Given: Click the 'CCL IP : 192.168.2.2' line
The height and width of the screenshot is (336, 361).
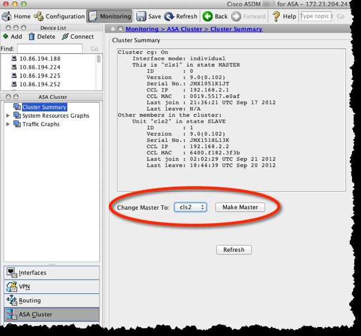Looking at the screenshot, I should pyautogui.click(x=188, y=146).
